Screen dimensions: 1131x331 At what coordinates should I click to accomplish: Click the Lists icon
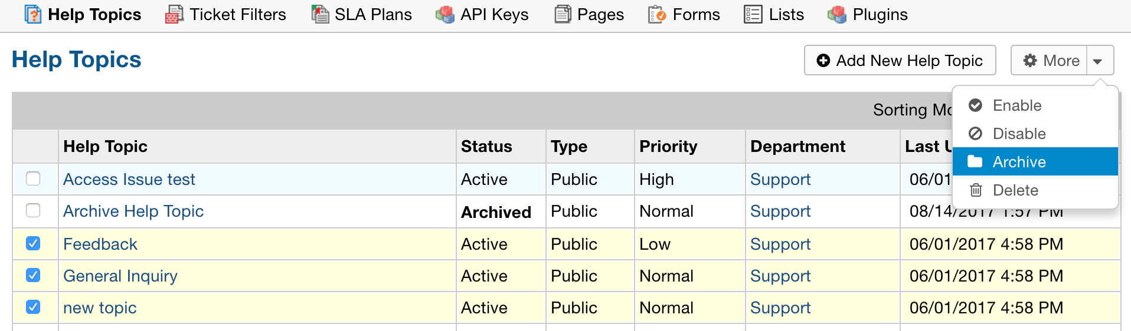(x=753, y=14)
